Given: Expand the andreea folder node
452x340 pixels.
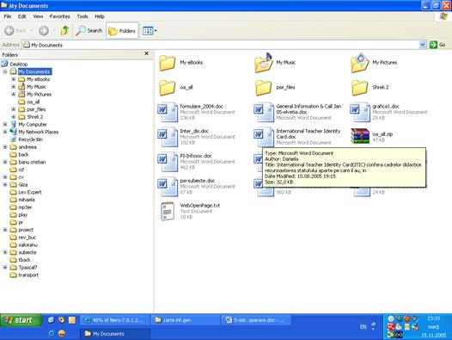Looking at the screenshot, I should (5, 146).
